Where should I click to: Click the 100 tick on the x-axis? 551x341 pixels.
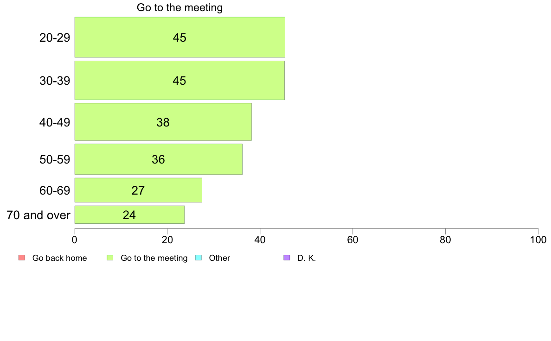pos(538,240)
